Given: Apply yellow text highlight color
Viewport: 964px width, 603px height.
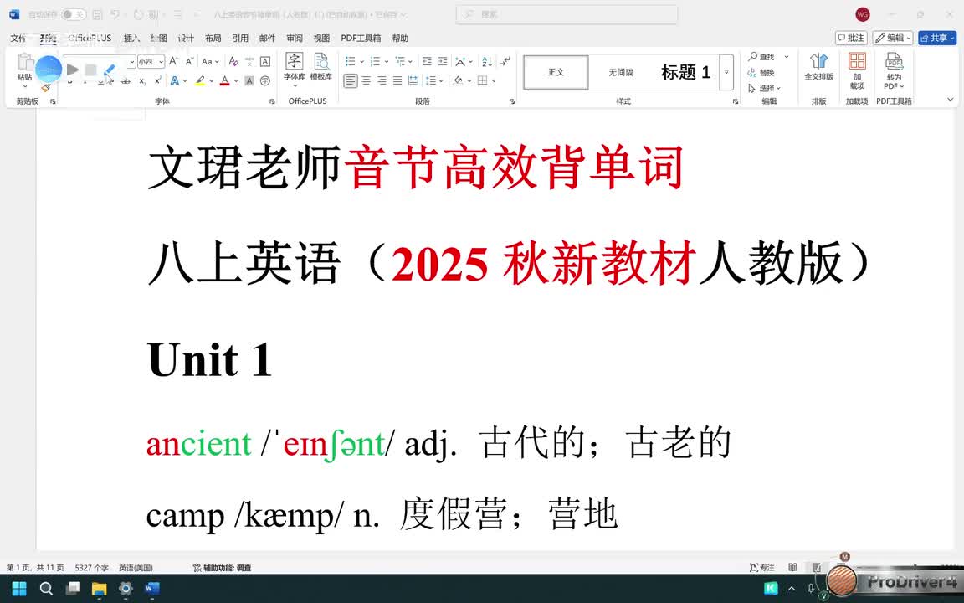Looking at the screenshot, I should [x=200, y=80].
